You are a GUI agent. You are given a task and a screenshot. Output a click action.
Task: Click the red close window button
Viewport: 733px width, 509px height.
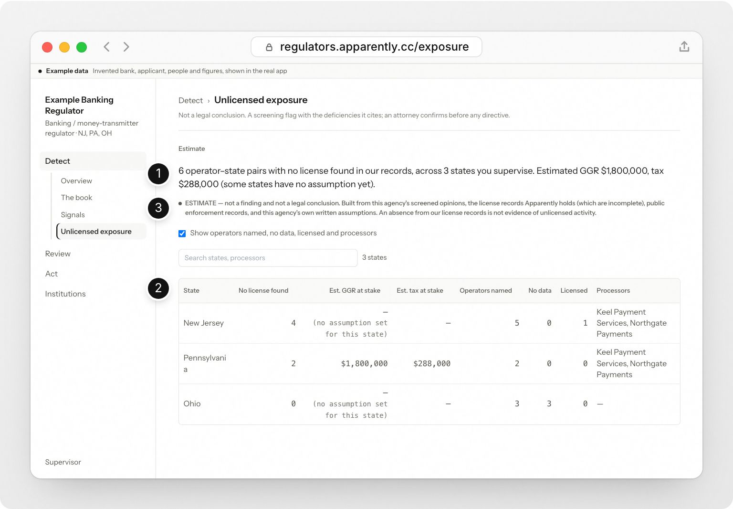click(47, 47)
